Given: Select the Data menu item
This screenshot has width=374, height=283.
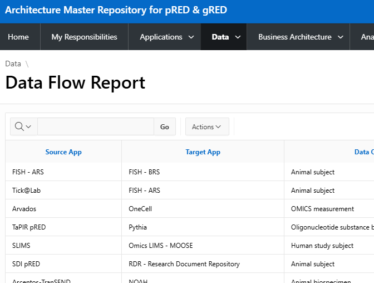Looking at the screenshot, I should pyautogui.click(x=220, y=37).
